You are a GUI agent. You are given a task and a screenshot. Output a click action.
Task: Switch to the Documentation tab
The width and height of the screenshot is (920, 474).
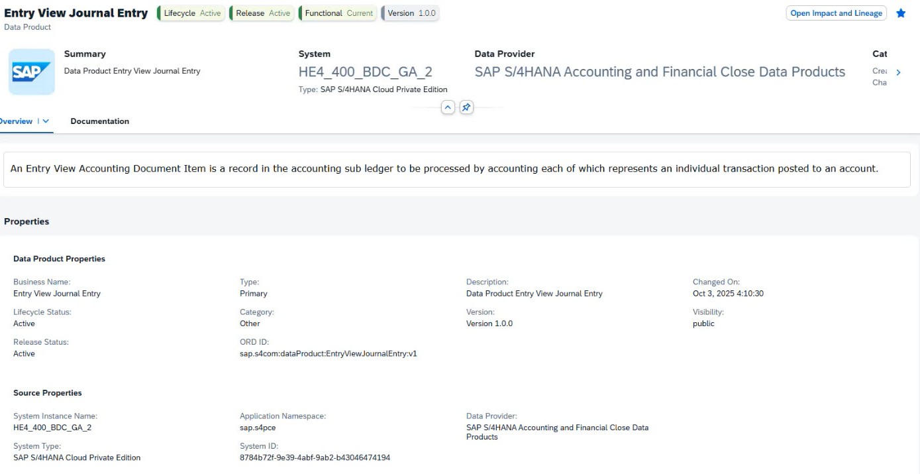(x=100, y=121)
